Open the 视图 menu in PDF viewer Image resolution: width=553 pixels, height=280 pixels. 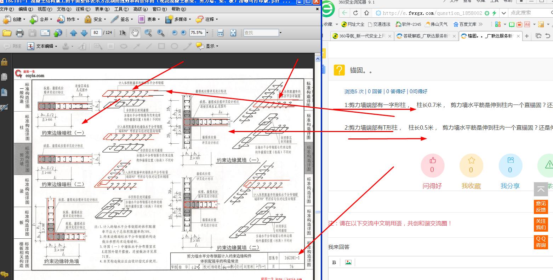point(45,9)
